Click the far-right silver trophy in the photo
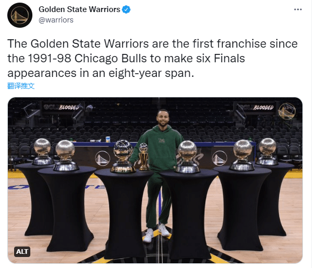This screenshot has width=316, height=268. 267,151
